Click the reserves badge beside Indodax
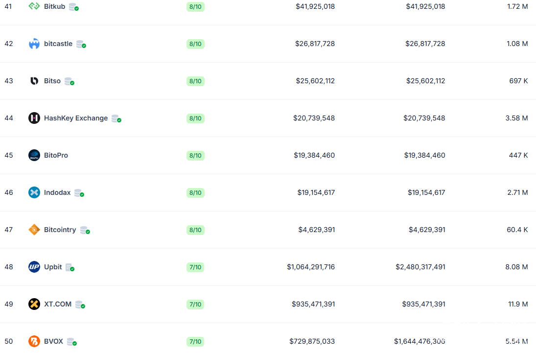This screenshot has height=353, width=536. click(79, 193)
